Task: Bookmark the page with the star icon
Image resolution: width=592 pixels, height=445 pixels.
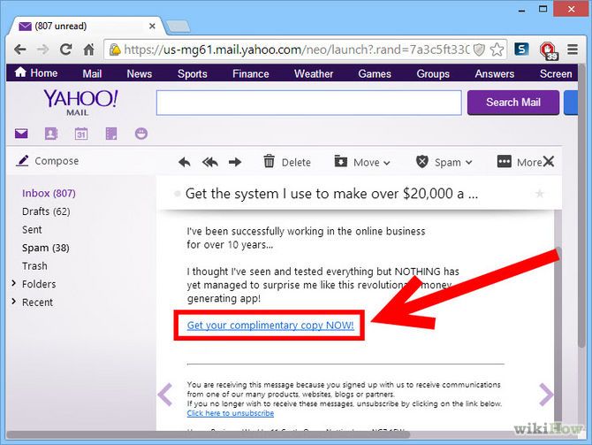Action: [497, 50]
